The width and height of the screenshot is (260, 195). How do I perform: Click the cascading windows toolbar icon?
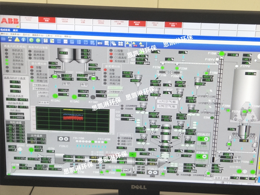(x=114, y=43)
